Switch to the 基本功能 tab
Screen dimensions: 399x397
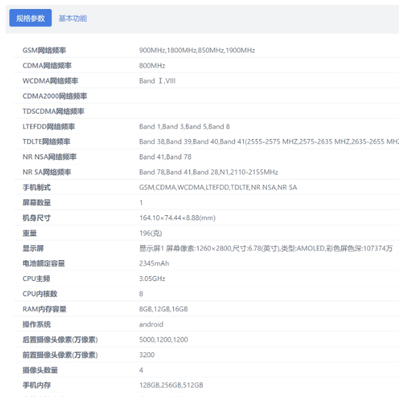[73, 18]
